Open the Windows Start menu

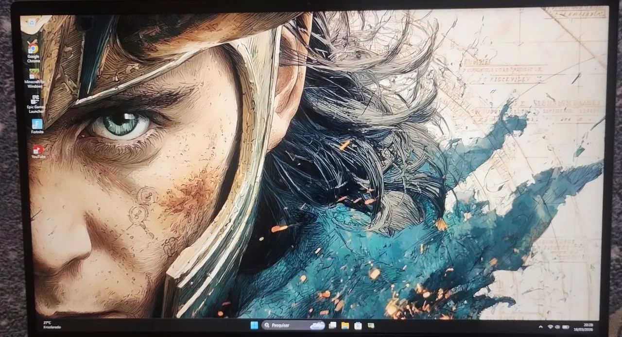point(254,325)
